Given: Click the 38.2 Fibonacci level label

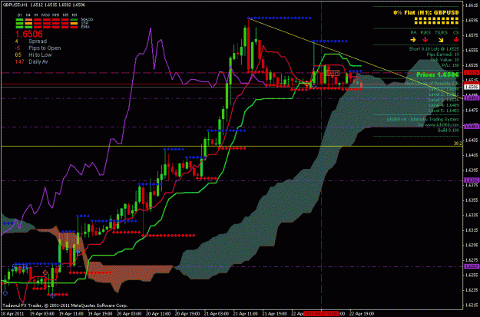Looking at the screenshot, I should coord(458,144).
